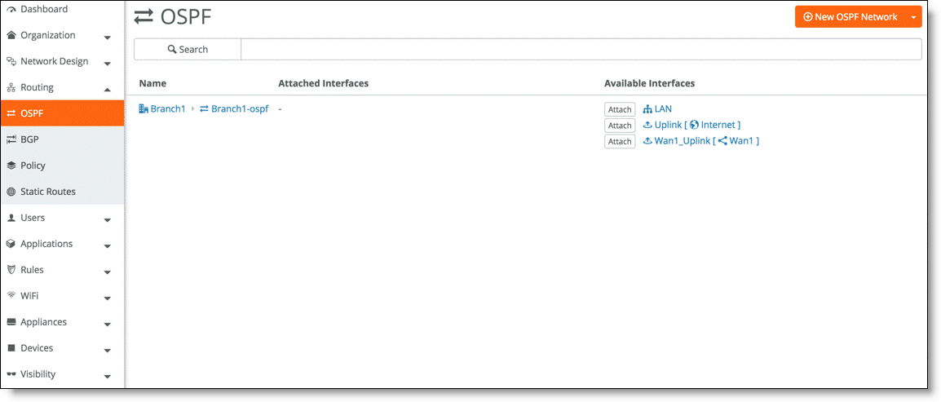
Task: Attach the Wan1_Uplink interface
Action: point(620,142)
